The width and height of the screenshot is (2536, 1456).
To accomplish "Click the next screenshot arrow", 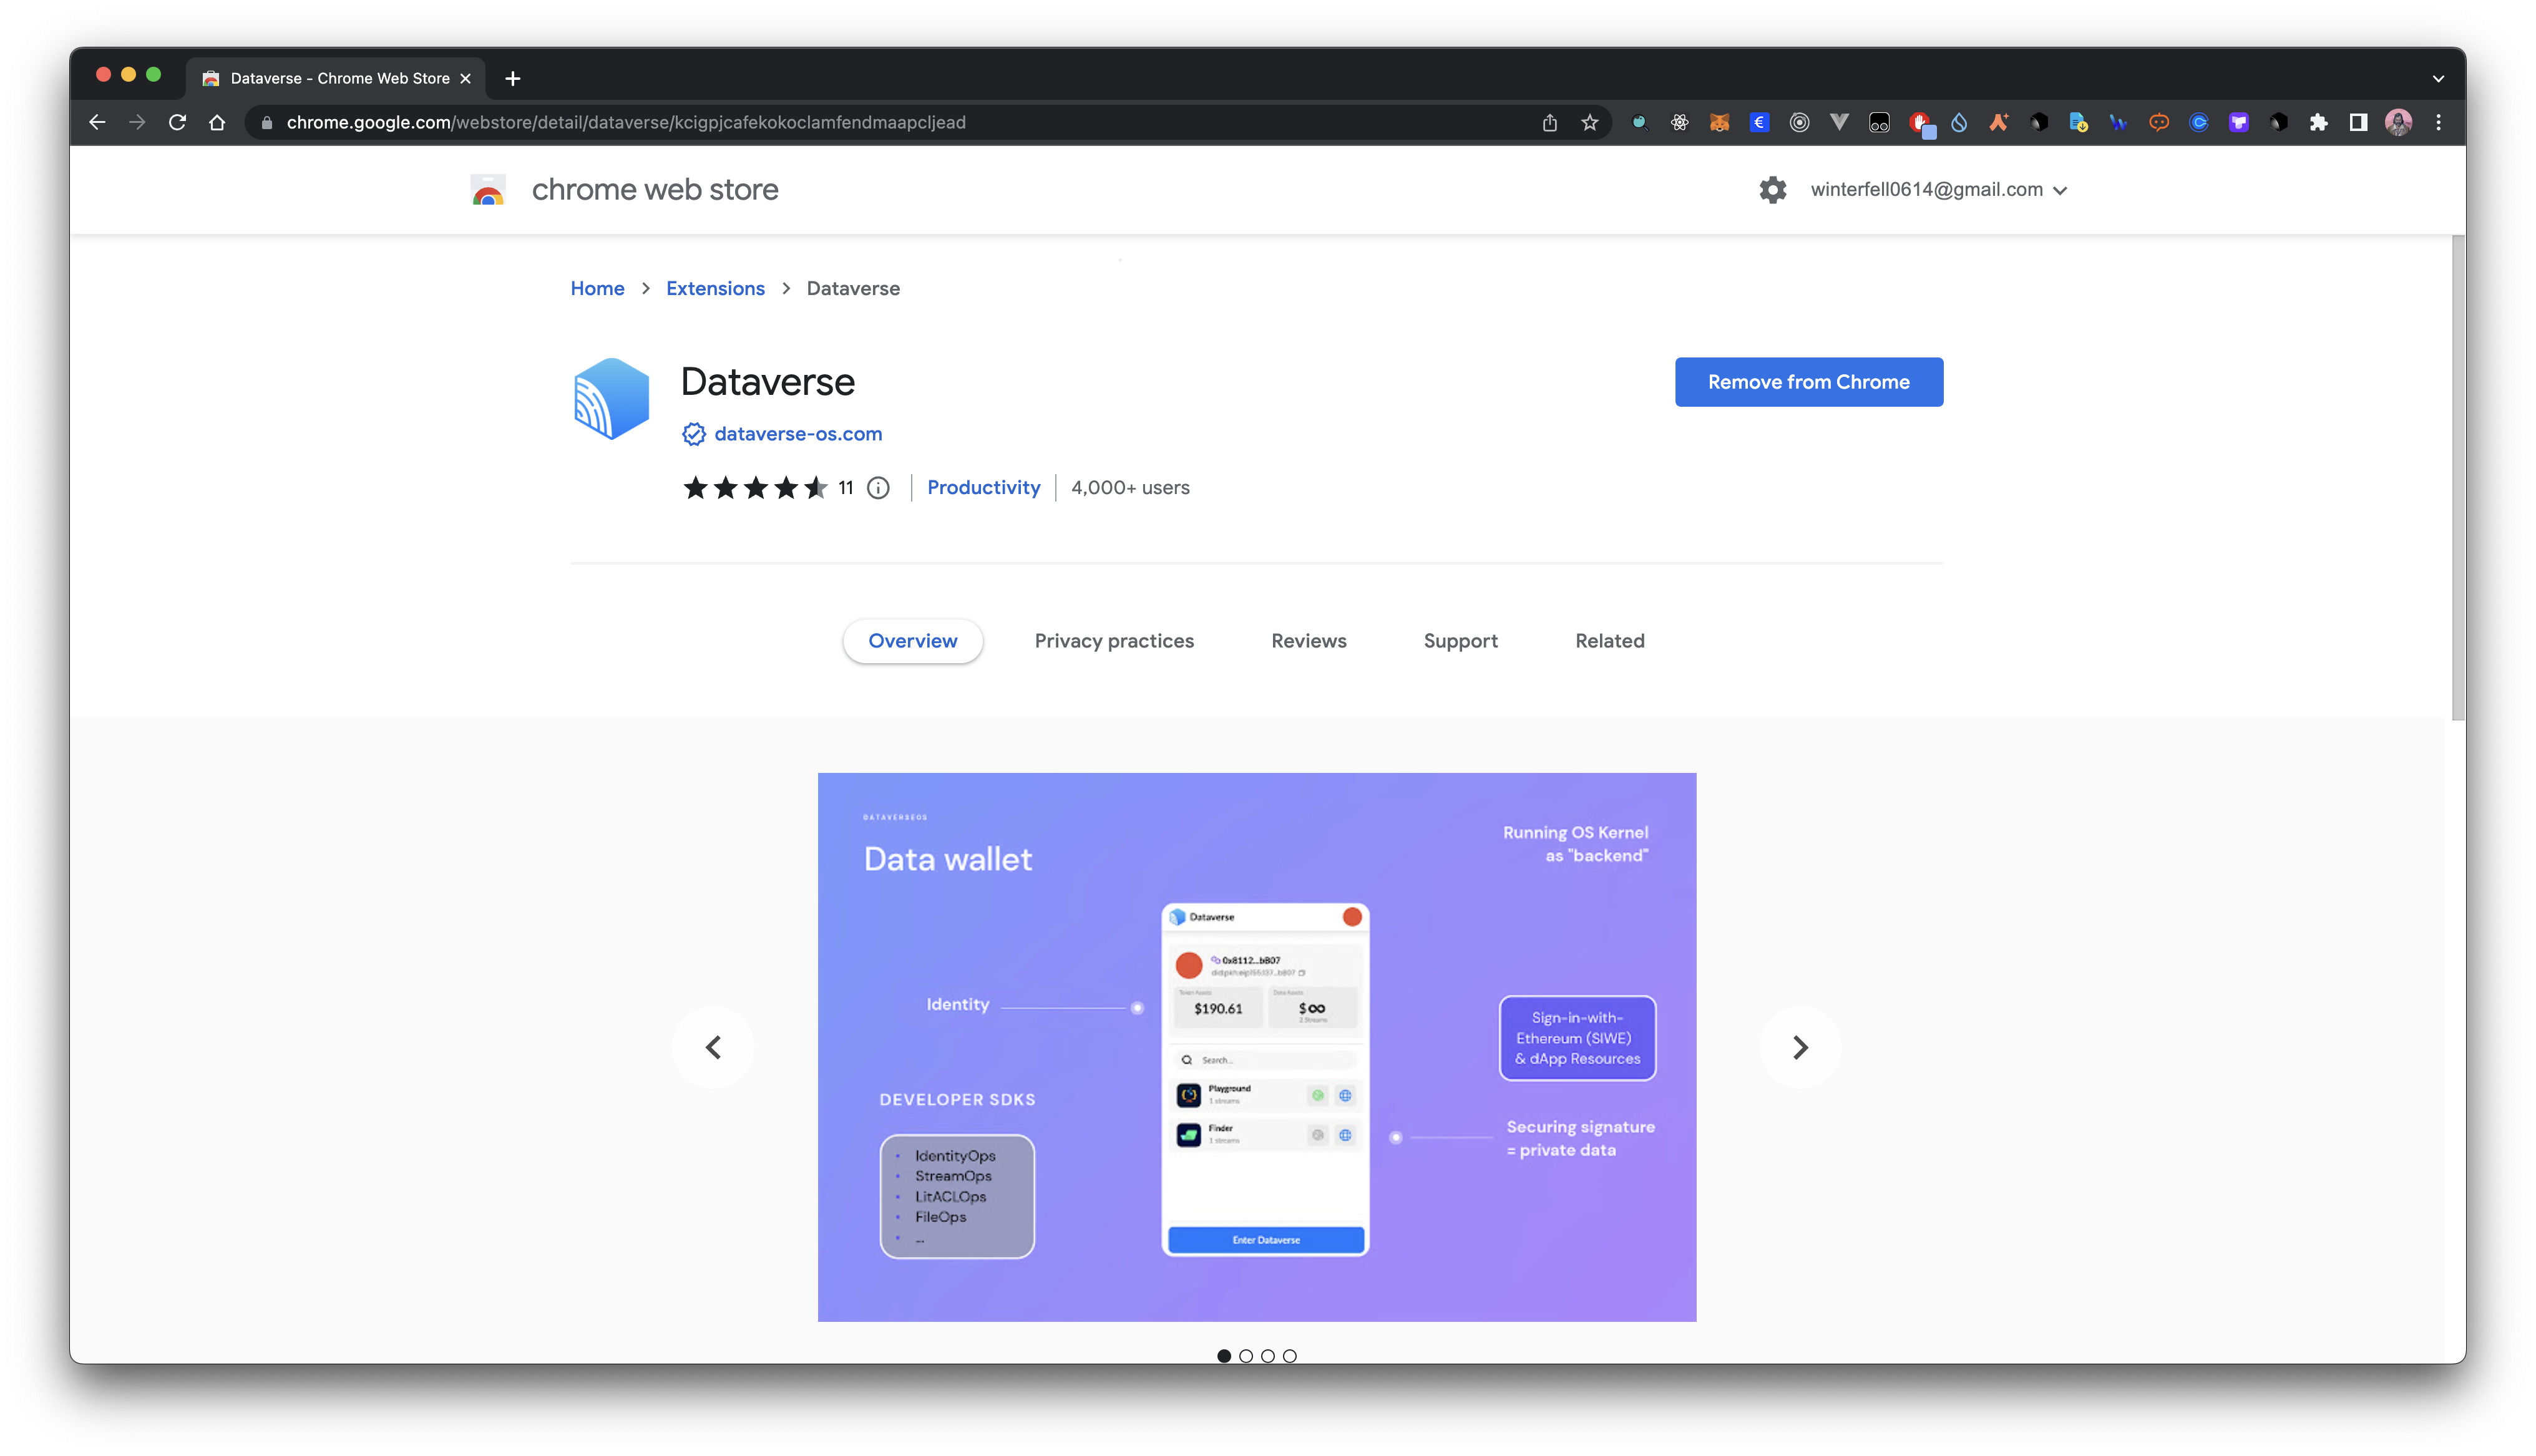I will click(x=1800, y=1047).
